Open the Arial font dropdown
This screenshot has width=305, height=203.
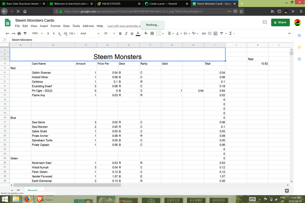click(90, 33)
